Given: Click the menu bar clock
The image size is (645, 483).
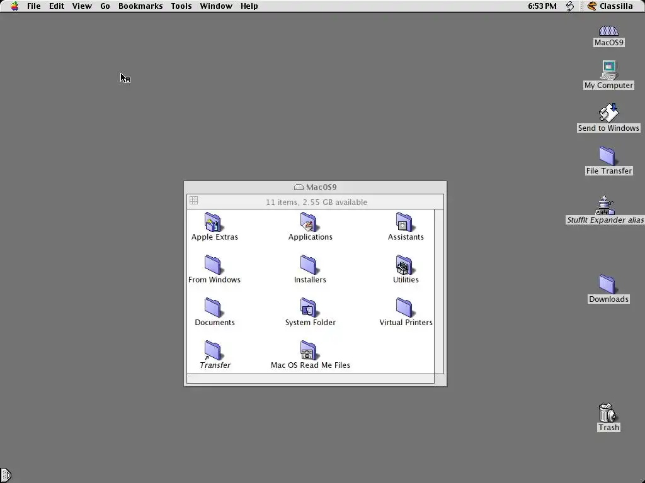Looking at the screenshot, I should pyautogui.click(x=542, y=6).
